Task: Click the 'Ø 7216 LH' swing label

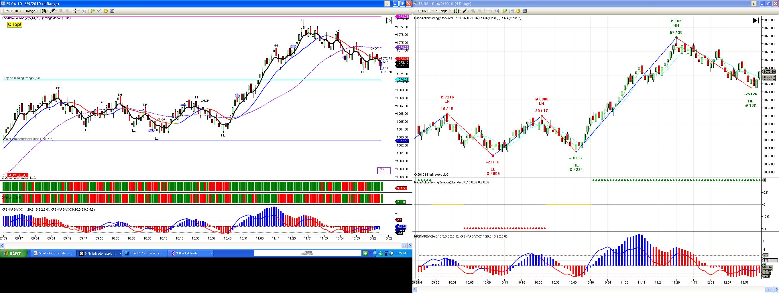Action: (447, 99)
